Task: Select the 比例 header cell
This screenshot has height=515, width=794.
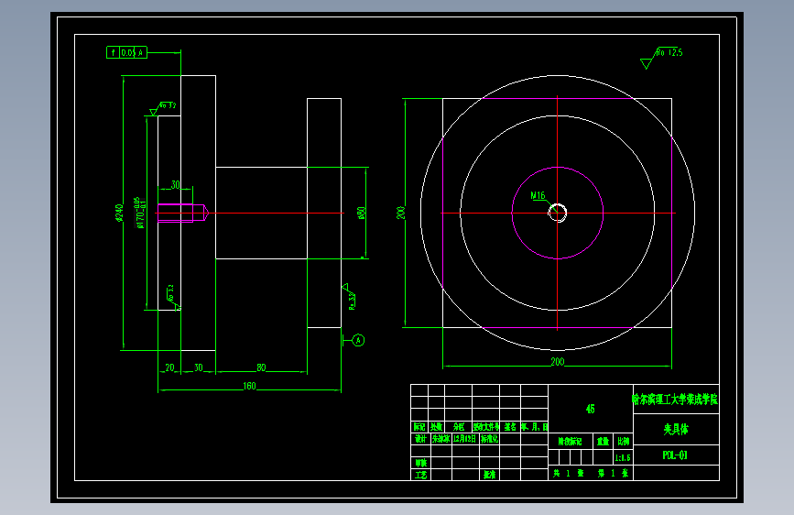Action: pos(624,442)
